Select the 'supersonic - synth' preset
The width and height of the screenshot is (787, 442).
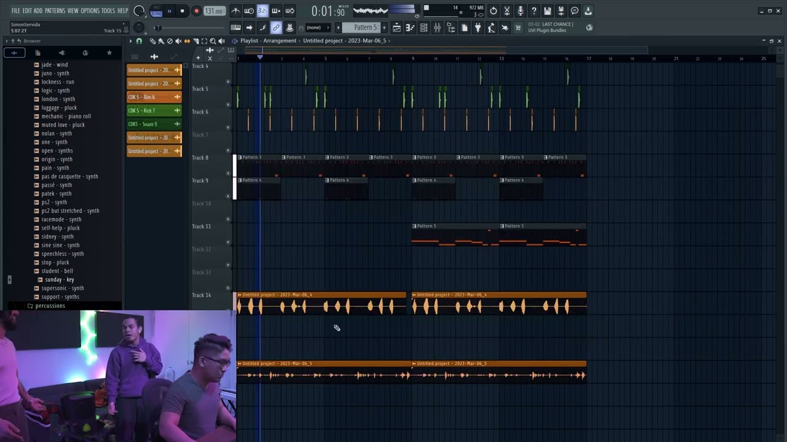[x=62, y=288]
